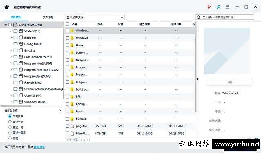The image size is (261, 153).
Task: Click the preview thumbnail placeholder image
Action: [x=227, y=51]
